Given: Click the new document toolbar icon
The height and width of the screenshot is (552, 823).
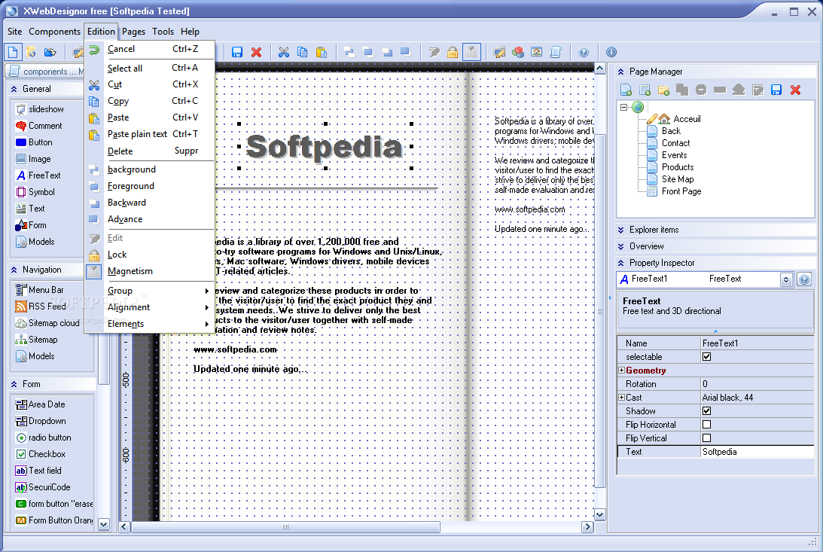Looking at the screenshot, I should 13,52.
